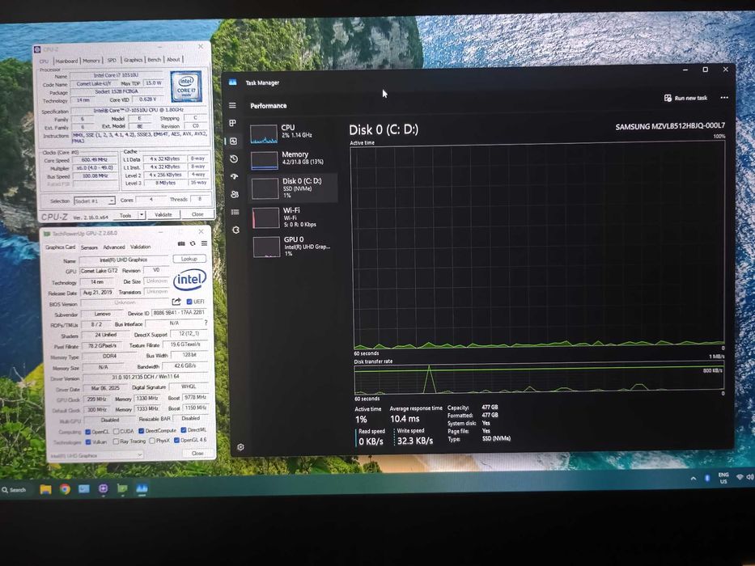Toggle the OpenCL checkbox in GPU-Z
The height and width of the screenshot is (566, 755).
click(x=87, y=432)
